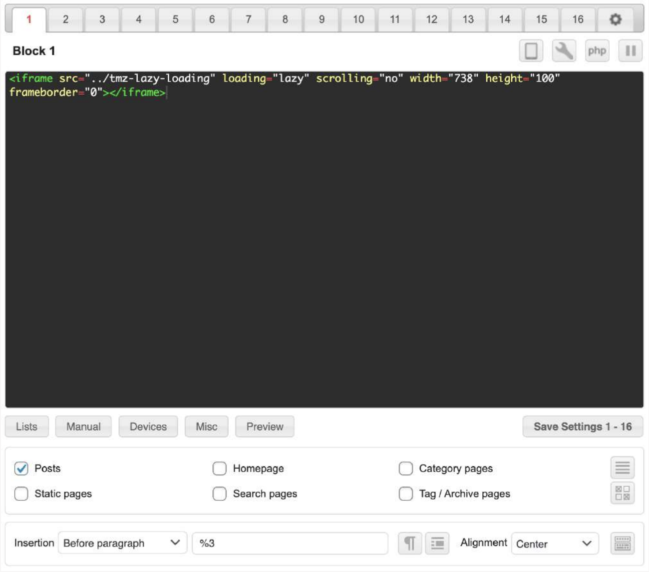Click the horizontal lines list icon

pos(622,468)
